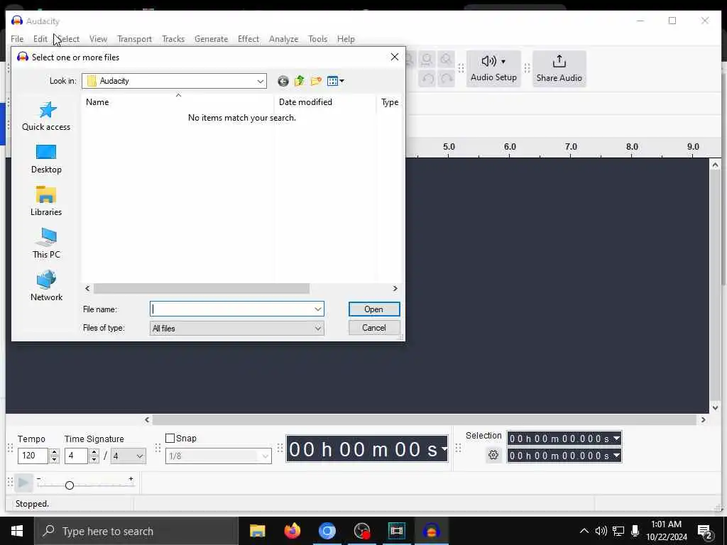The width and height of the screenshot is (727, 545).
Task: Open the Help menu
Action: pos(346,39)
